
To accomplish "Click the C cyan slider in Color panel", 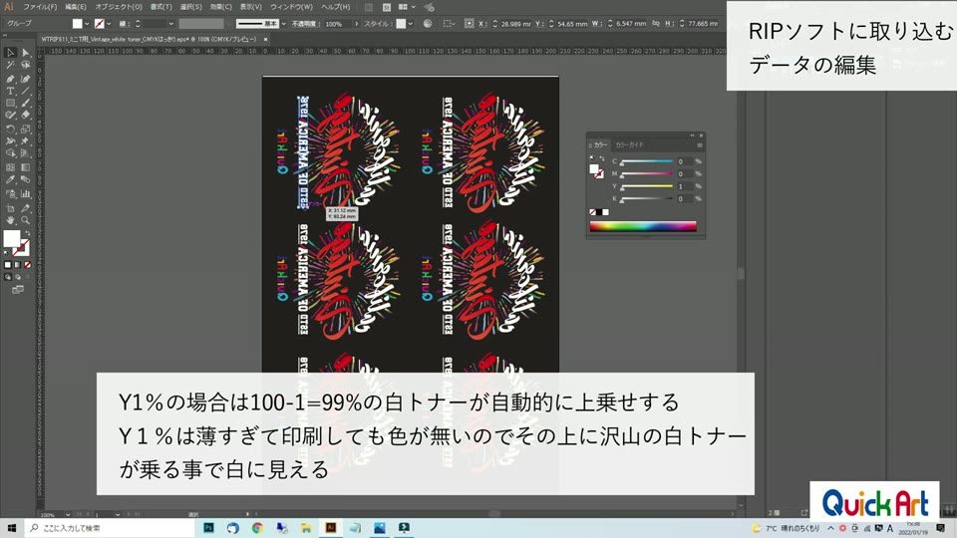I will point(647,161).
